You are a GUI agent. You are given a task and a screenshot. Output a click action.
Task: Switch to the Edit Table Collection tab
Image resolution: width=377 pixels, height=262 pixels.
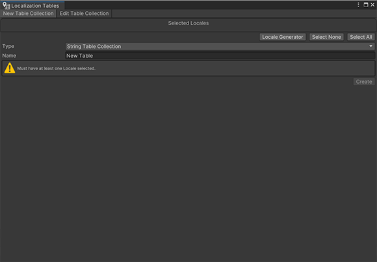(x=84, y=14)
